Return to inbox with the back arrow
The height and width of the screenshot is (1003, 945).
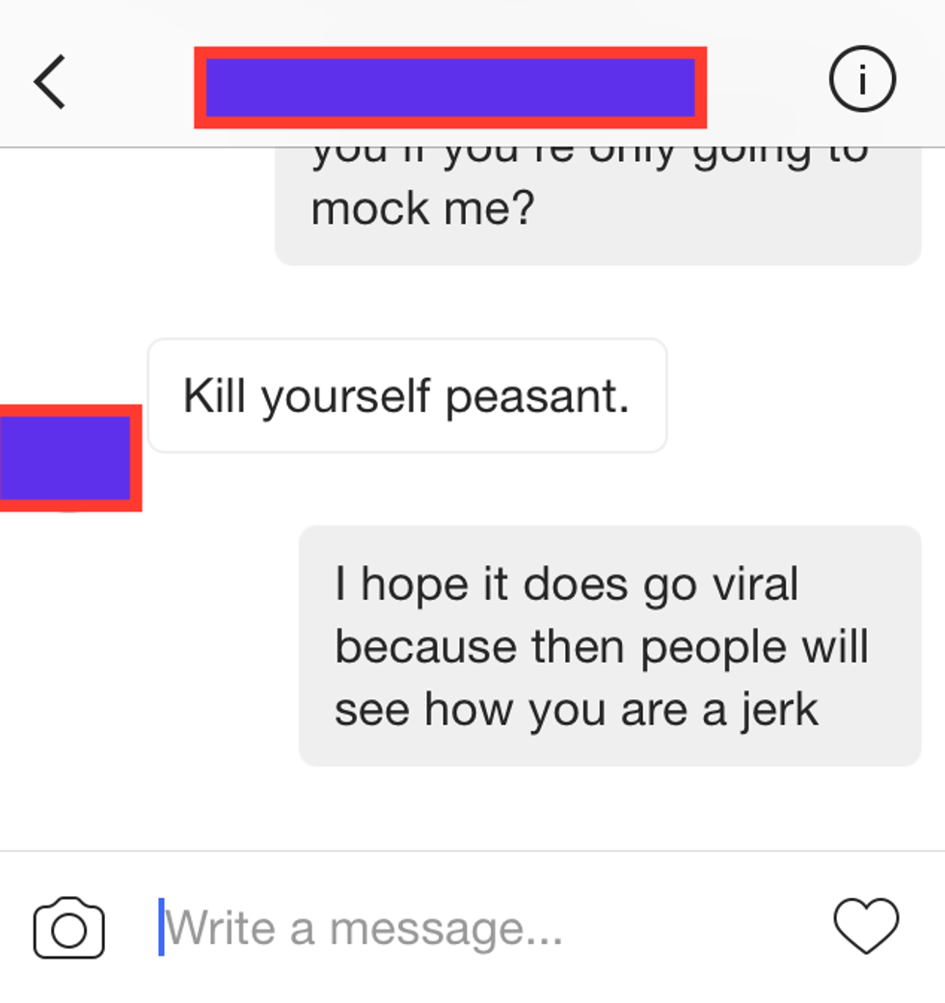50,81
